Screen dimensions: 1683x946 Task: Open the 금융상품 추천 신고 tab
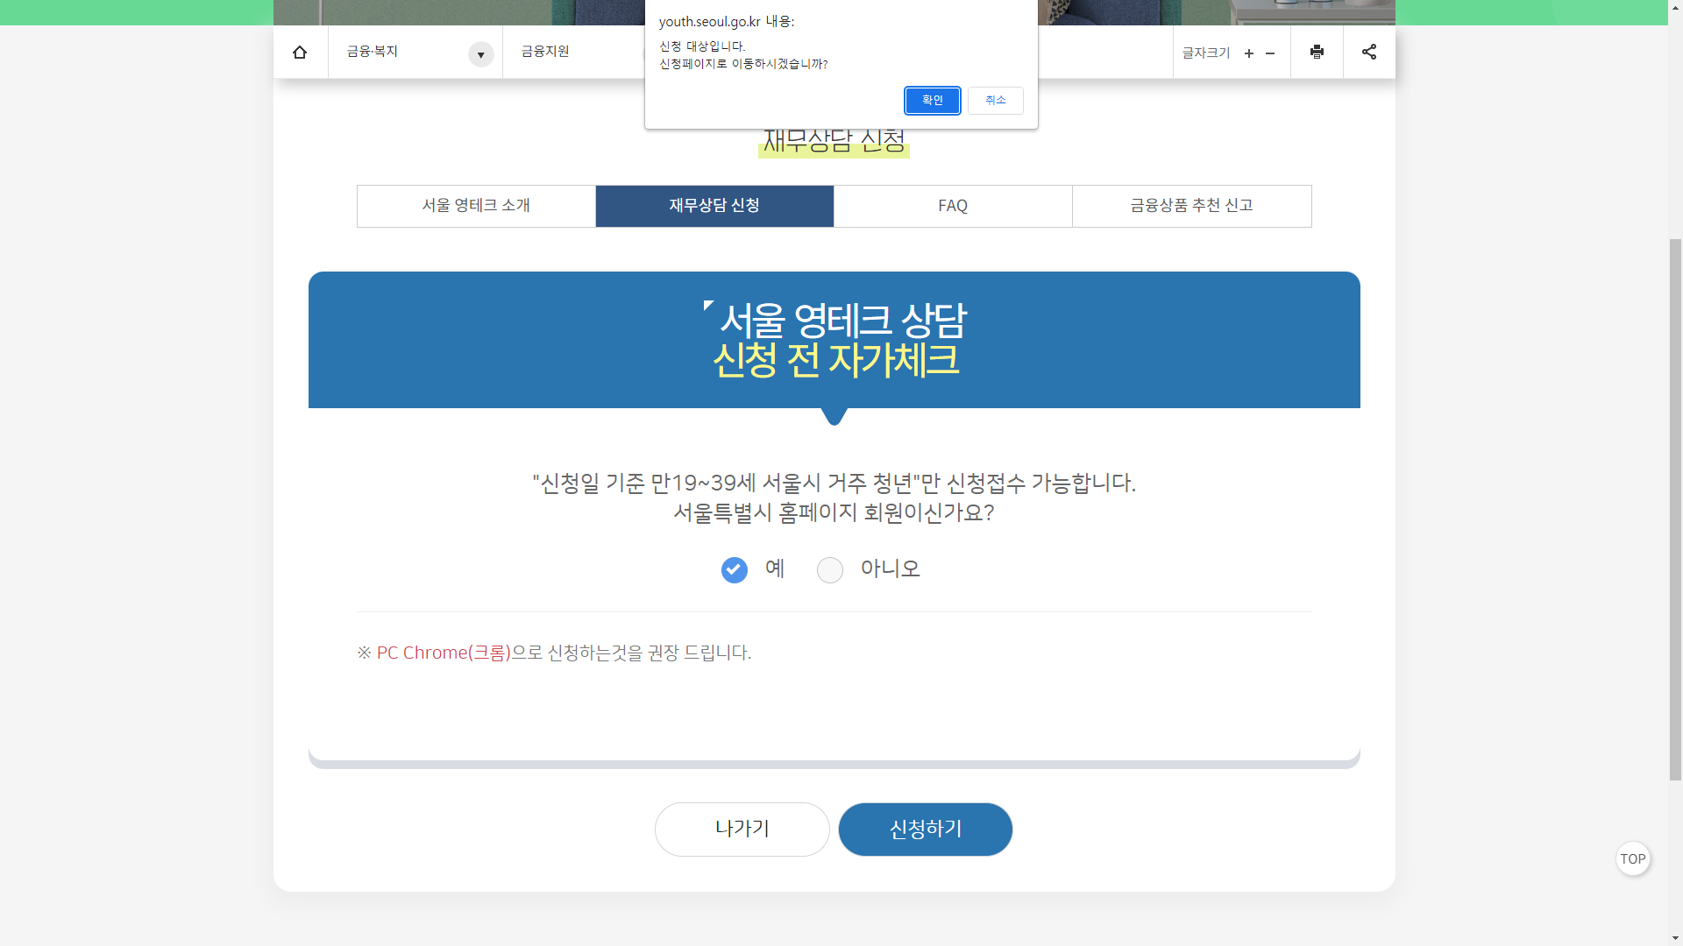tap(1191, 206)
